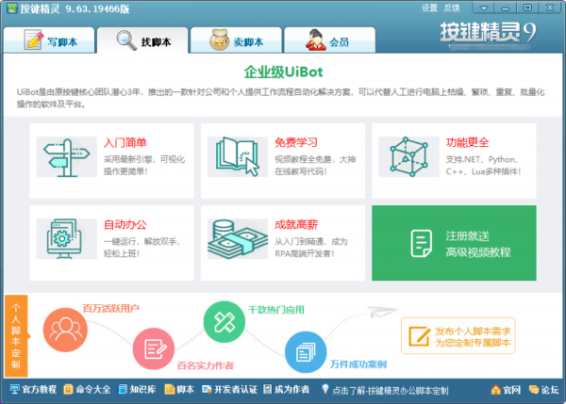Click the 万件成功案例 label

coord(358,364)
